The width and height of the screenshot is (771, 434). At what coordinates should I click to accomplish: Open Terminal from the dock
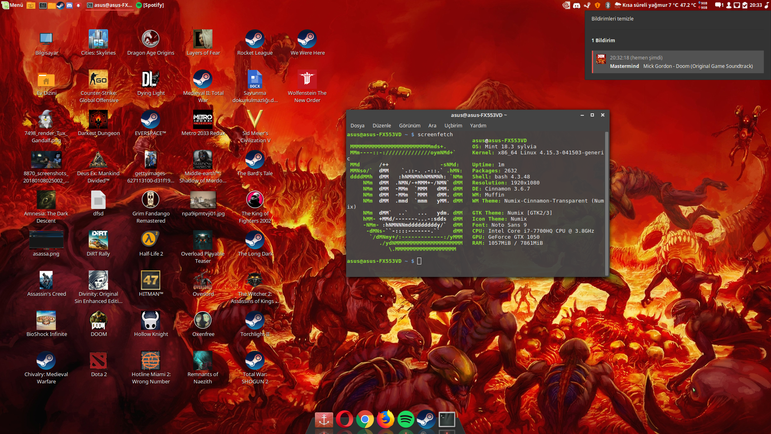pos(447,420)
